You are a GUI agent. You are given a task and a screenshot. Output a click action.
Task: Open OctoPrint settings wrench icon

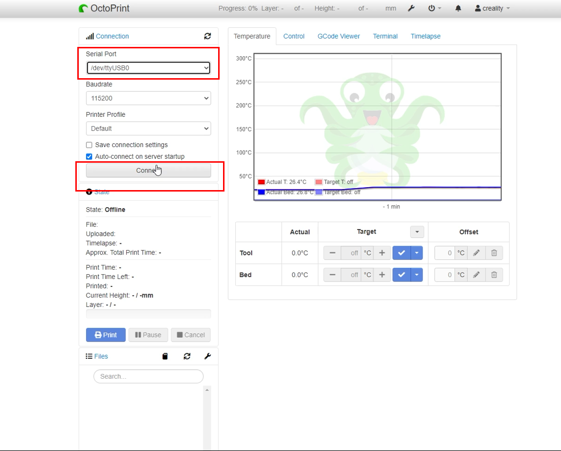coord(411,8)
